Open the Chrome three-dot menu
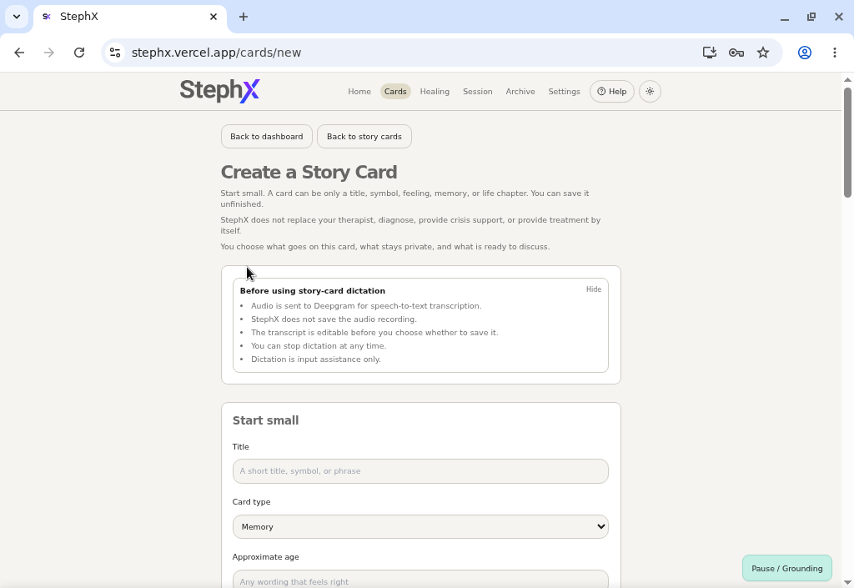Screen dimensions: 854x588 click(834, 53)
